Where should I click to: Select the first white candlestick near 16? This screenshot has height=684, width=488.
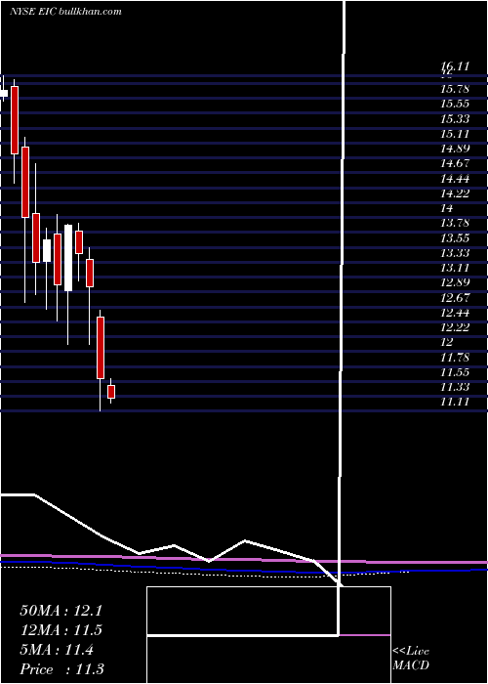[x=4, y=93]
